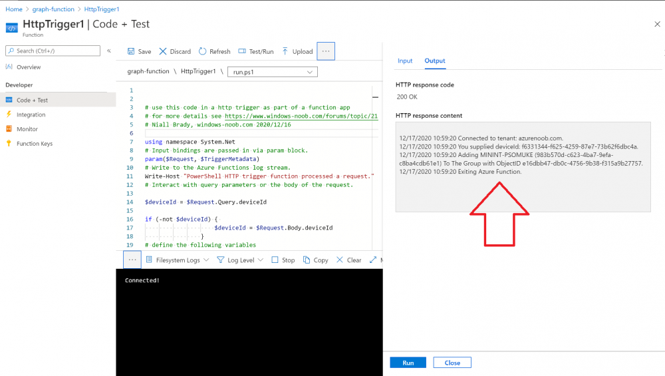665x376 pixels.
Task: Open the top toolbar ellipsis menu
Action: (326, 51)
